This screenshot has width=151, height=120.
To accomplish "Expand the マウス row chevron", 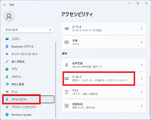I will pyautogui.click(x=141, y=92).
